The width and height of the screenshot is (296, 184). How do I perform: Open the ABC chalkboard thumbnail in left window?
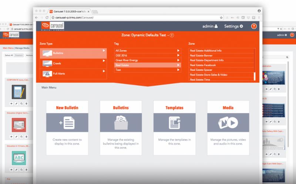coord(19,158)
